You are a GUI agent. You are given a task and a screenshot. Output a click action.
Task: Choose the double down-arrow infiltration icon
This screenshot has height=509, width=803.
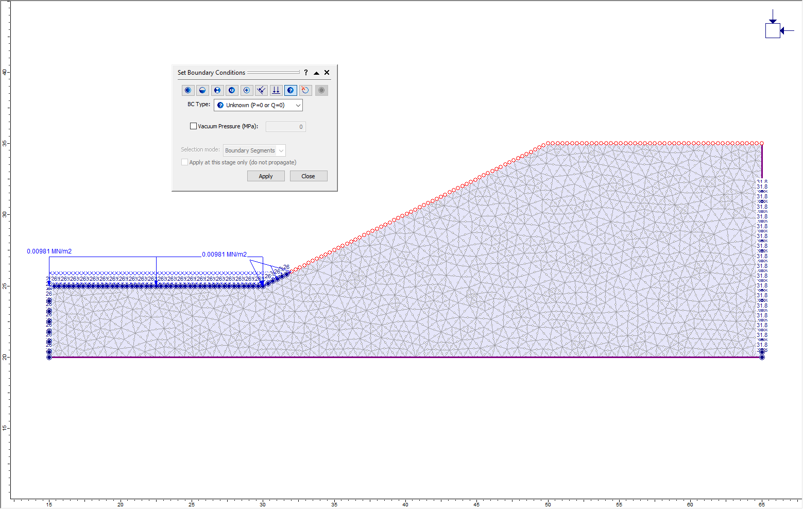click(276, 90)
